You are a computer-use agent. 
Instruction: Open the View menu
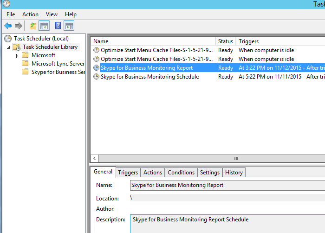52,14
